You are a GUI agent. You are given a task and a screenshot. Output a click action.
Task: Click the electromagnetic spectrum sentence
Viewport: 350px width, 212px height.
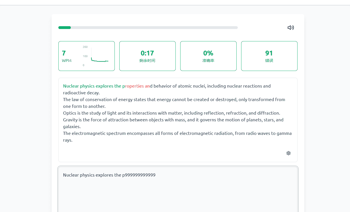pyautogui.click(x=177, y=137)
